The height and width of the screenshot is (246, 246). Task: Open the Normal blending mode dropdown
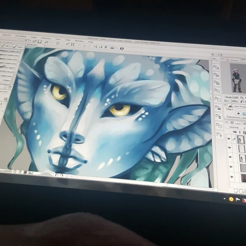coord(235,127)
